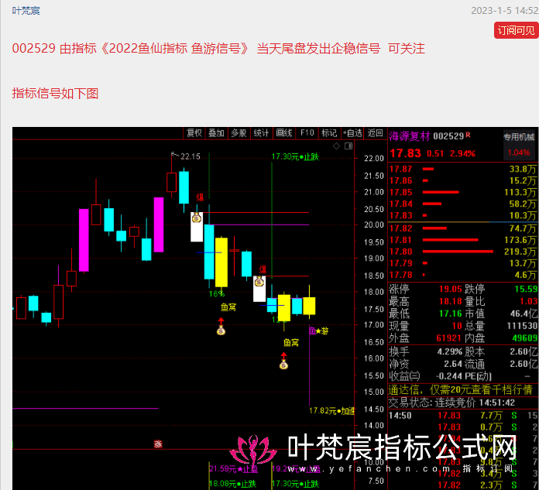Open the 统计 statistics tool
Image resolution: width=539 pixels, height=490 pixels.
pos(262,133)
